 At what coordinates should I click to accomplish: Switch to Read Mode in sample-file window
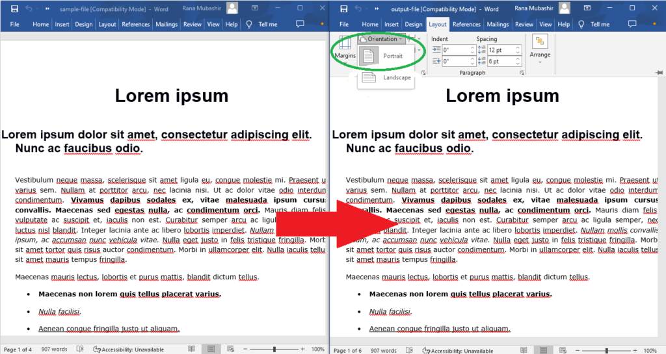pos(193,349)
